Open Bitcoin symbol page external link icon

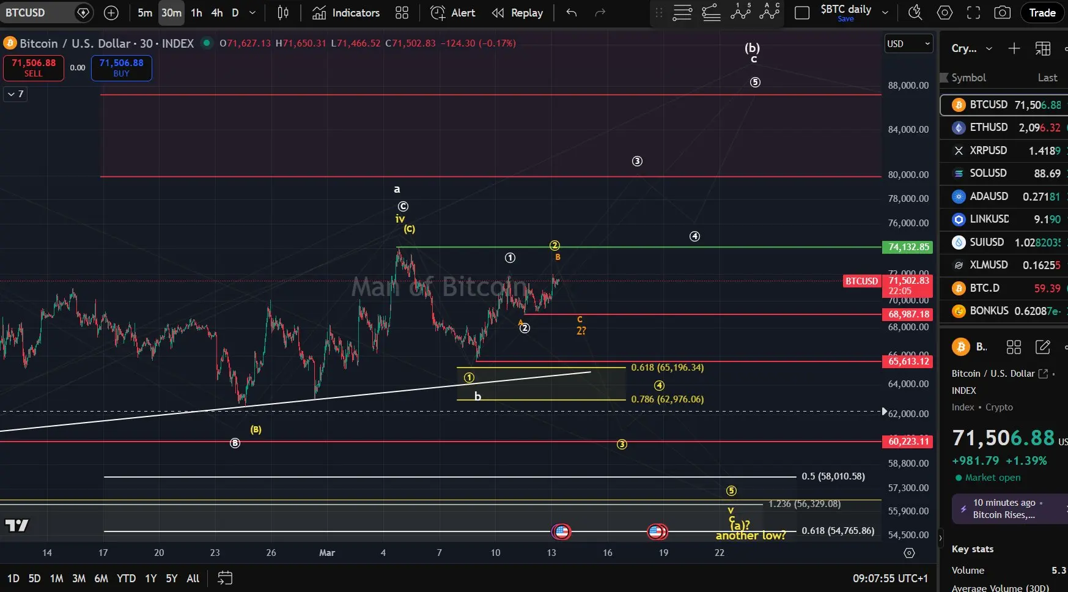1043,374
